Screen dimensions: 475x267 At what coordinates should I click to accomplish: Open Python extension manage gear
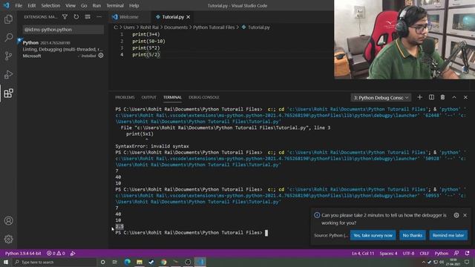point(101,56)
